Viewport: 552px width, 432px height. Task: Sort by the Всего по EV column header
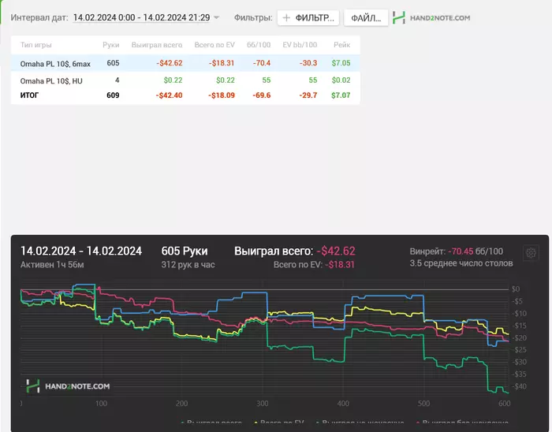click(x=215, y=46)
